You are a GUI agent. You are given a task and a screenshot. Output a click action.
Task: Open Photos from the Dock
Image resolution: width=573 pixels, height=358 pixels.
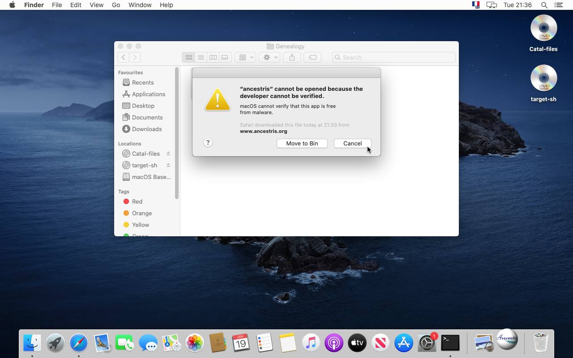pos(195,343)
